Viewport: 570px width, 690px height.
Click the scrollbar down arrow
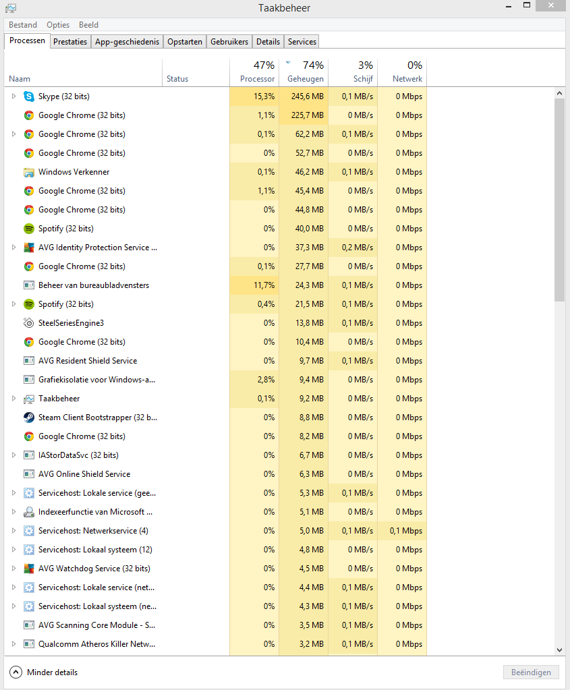[x=559, y=650]
